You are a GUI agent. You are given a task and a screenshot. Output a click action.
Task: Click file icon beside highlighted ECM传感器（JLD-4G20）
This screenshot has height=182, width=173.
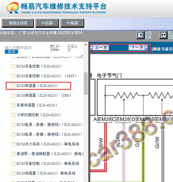(x=13, y=86)
